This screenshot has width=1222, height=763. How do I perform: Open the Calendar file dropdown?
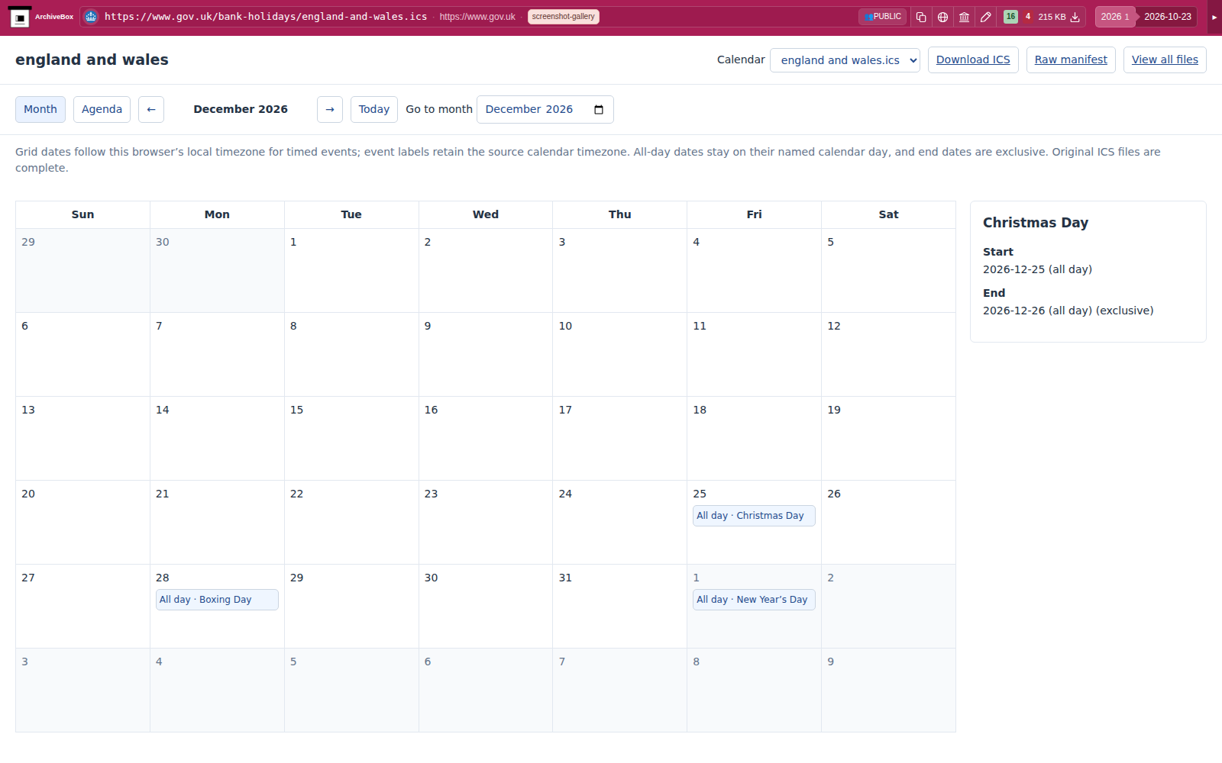[845, 60]
